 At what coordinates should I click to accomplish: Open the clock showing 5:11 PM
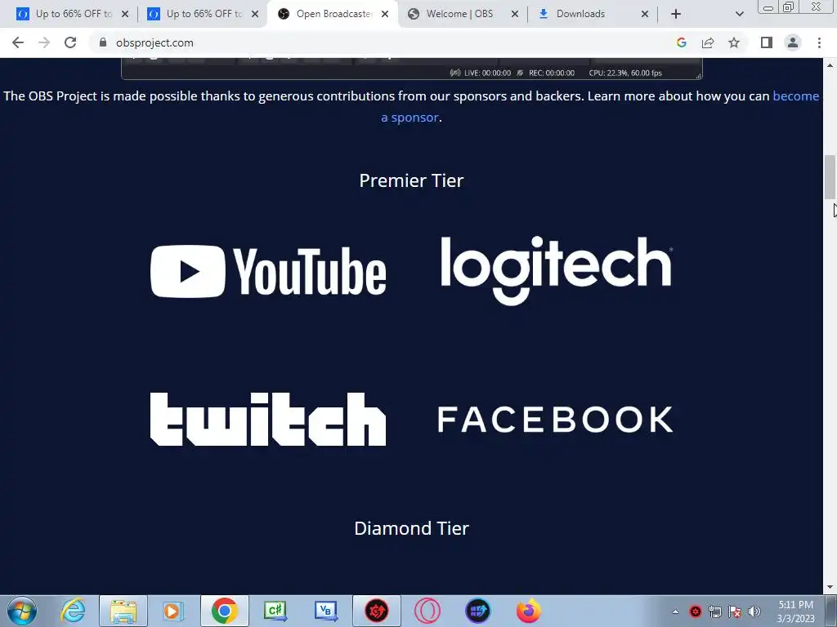pos(795,611)
